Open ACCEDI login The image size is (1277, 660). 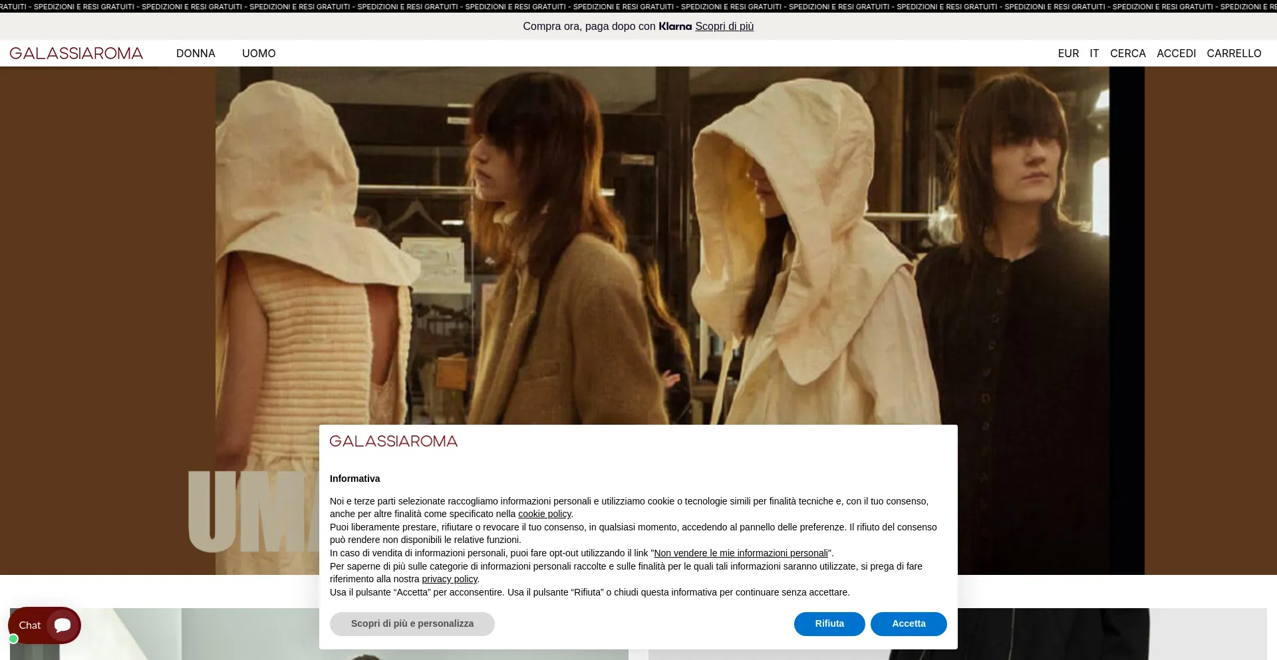[1176, 53]
